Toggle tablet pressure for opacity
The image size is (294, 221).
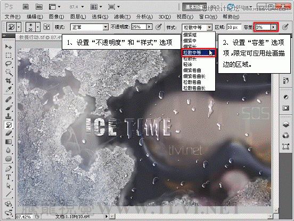[x=159, y=27]
